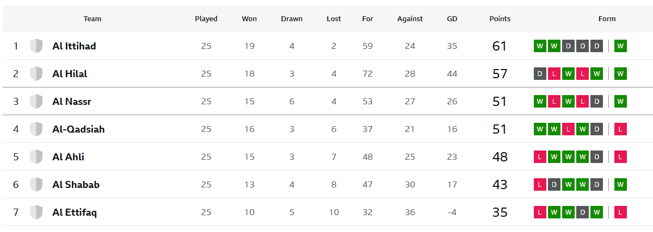
Task: Click the Points column header
Action: click(500, 18)
